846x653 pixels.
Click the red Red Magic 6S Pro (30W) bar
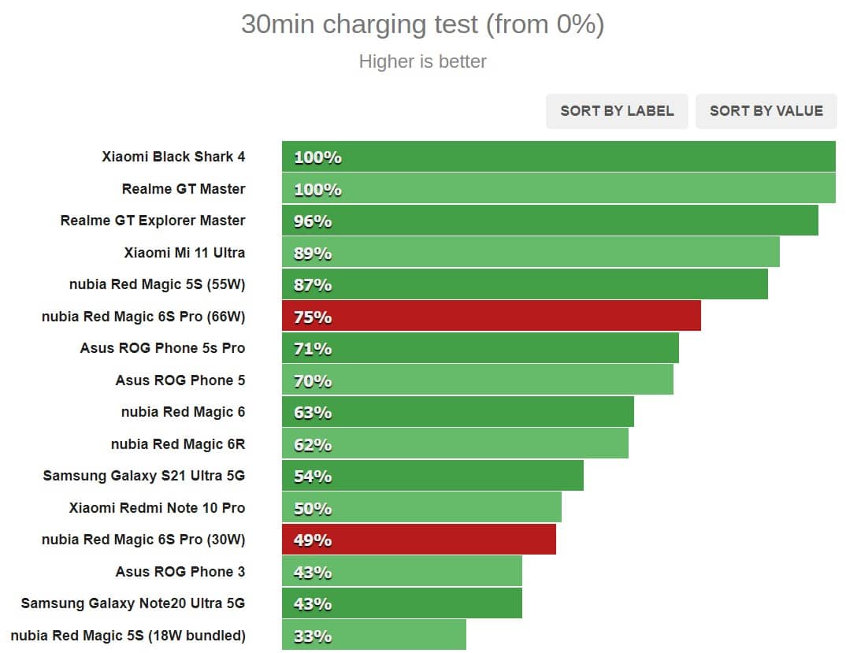coord(419,540)
